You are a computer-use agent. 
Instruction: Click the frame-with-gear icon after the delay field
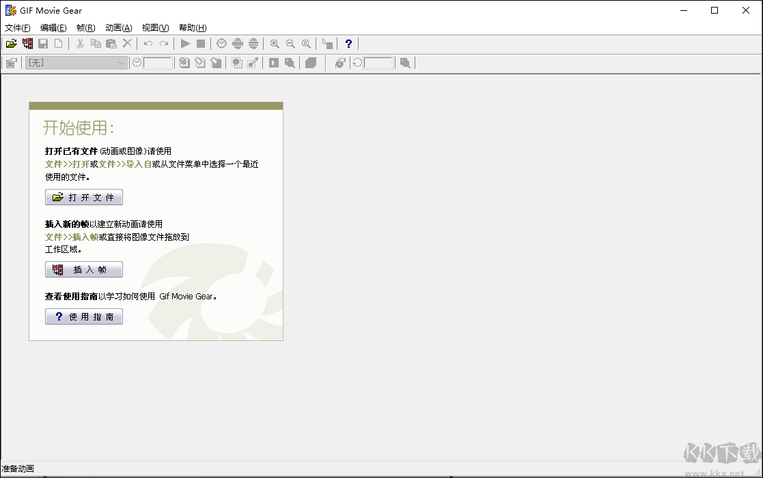184,63
